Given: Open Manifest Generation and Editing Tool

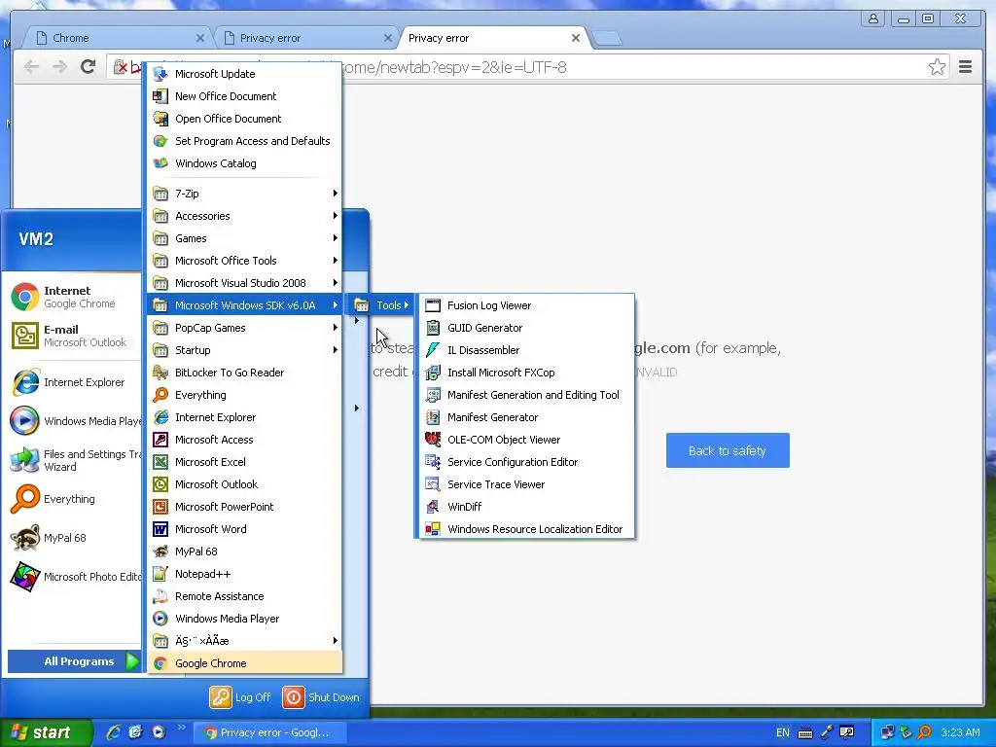Looking at the screenshot, I should coord(526,395).
